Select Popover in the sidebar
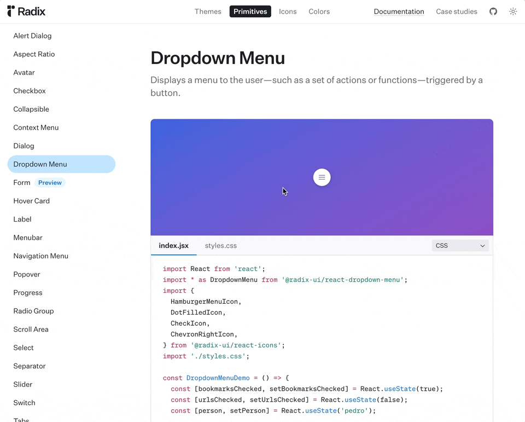This screenshot has width=525, height=422. [27, 275]
